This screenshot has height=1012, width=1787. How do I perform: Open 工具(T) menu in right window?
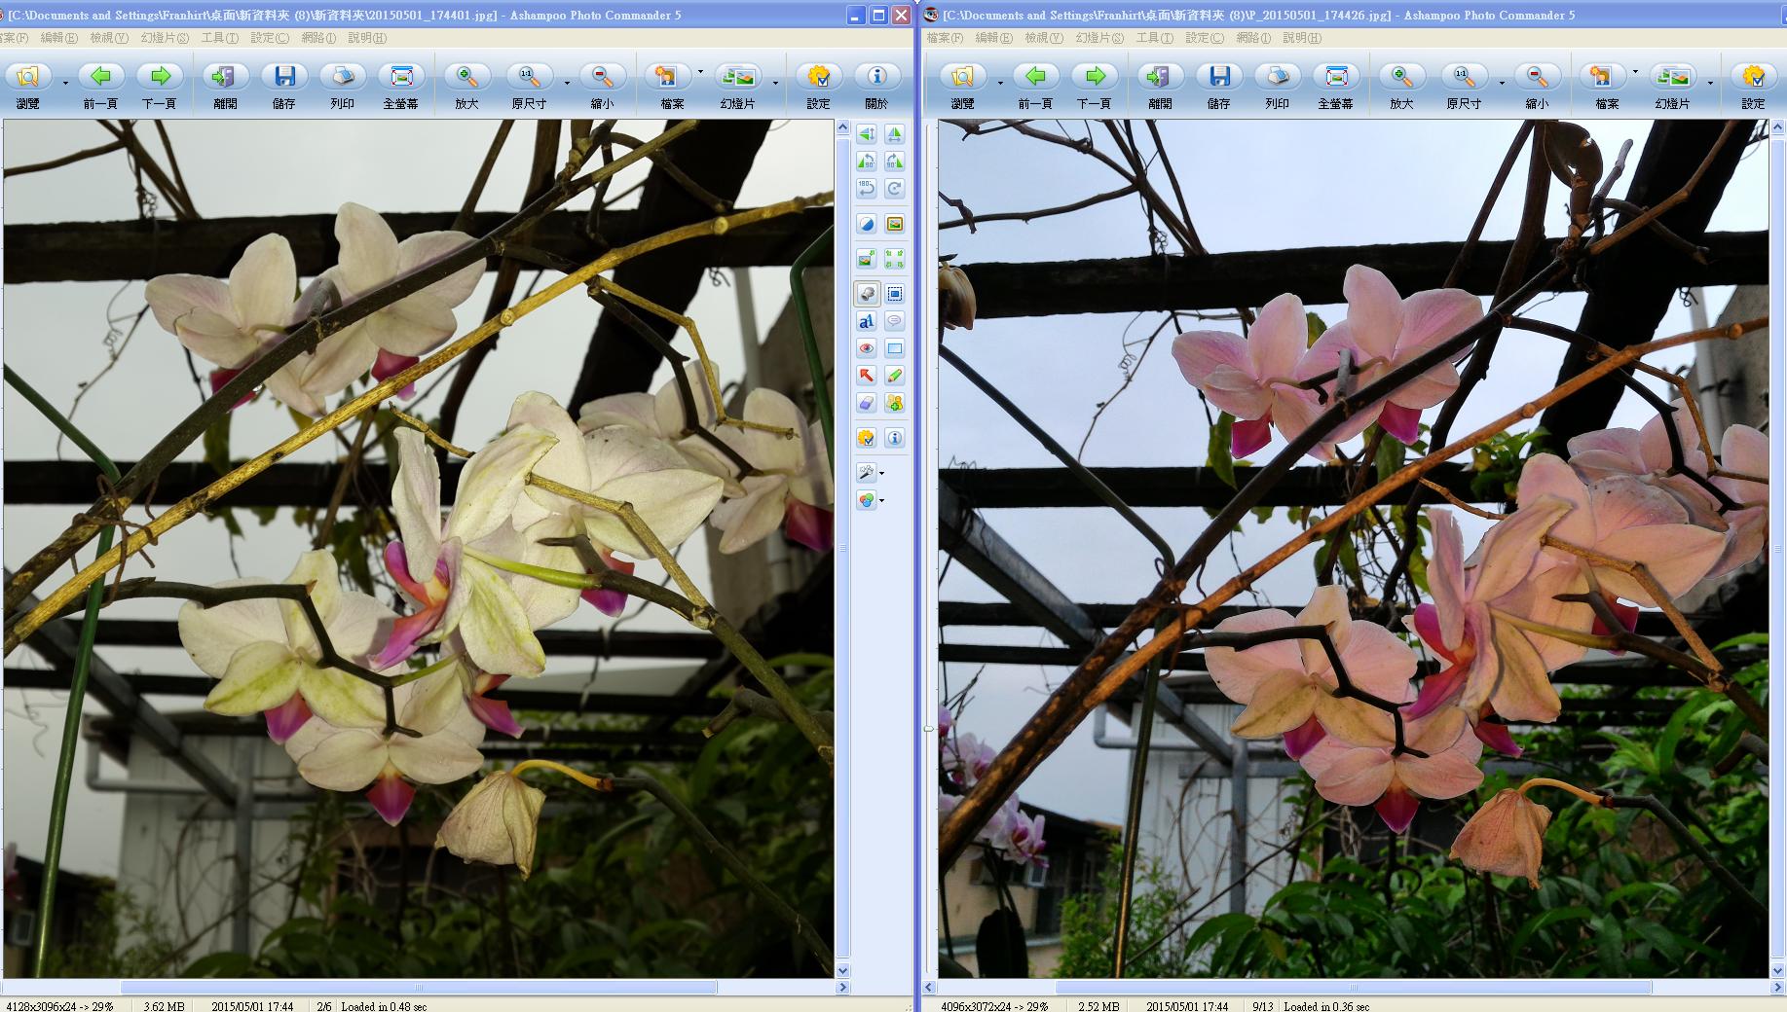pos(1155,38)
